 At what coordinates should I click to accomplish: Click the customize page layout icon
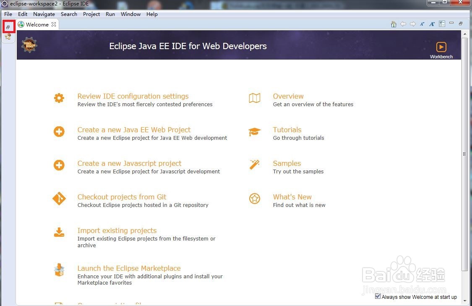(x=442, y=24)
